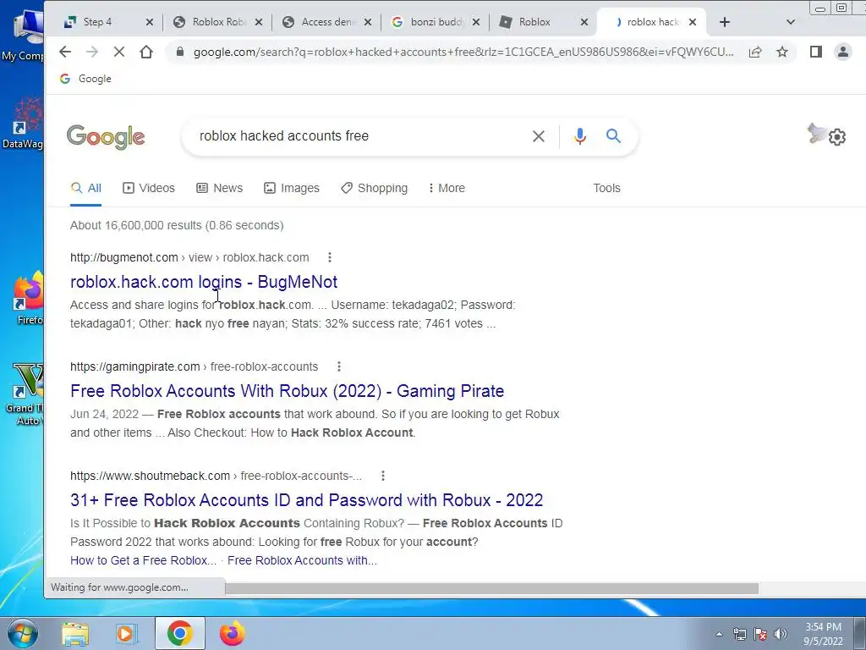Image resolution: width=866 pixels, height=650 pixels.
Task: Filter results by News
Action: coord(219,188)
